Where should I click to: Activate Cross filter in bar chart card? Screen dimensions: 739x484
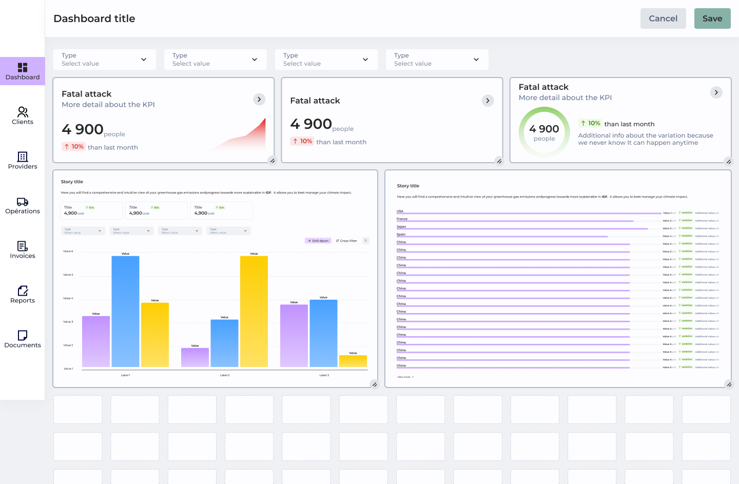click(x=346, y=241)
